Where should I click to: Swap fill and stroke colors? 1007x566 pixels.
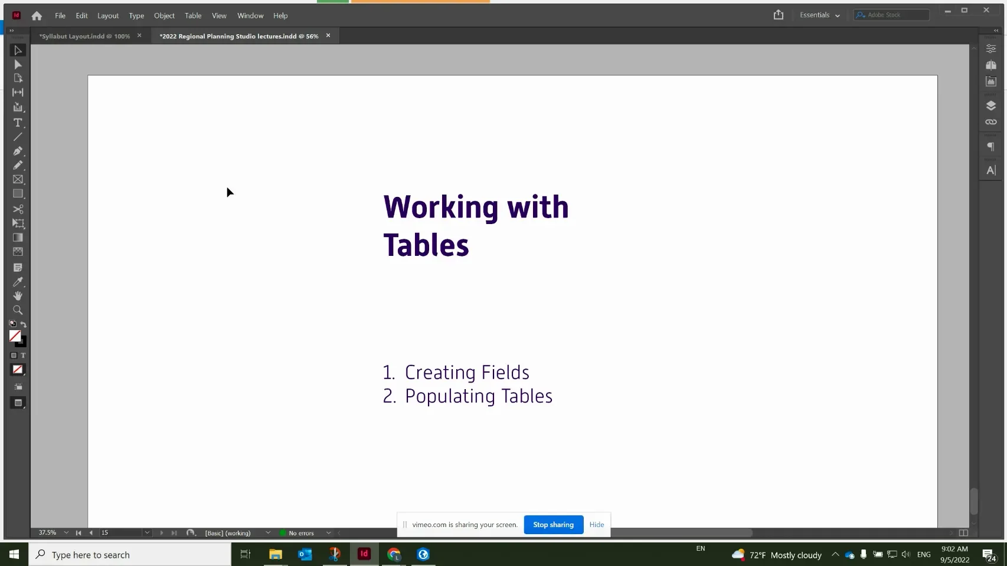(x=23, y=324)
